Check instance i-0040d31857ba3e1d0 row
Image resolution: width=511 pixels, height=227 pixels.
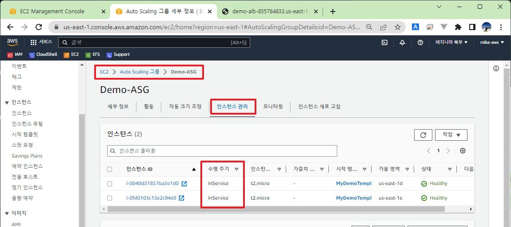[109, 184]
